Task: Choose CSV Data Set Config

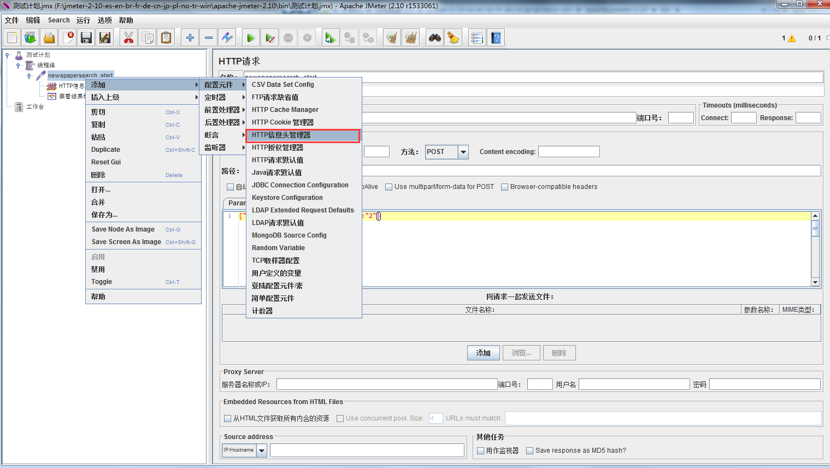Action: pos(303,85)
